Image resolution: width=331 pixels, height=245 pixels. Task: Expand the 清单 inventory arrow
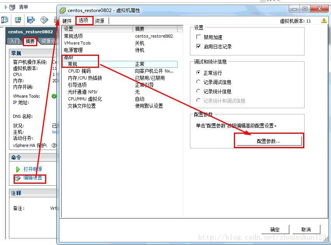tap(6, 7)
